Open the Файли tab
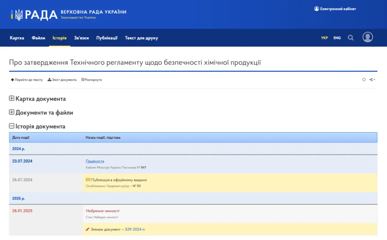 click(x=38, y=38)
